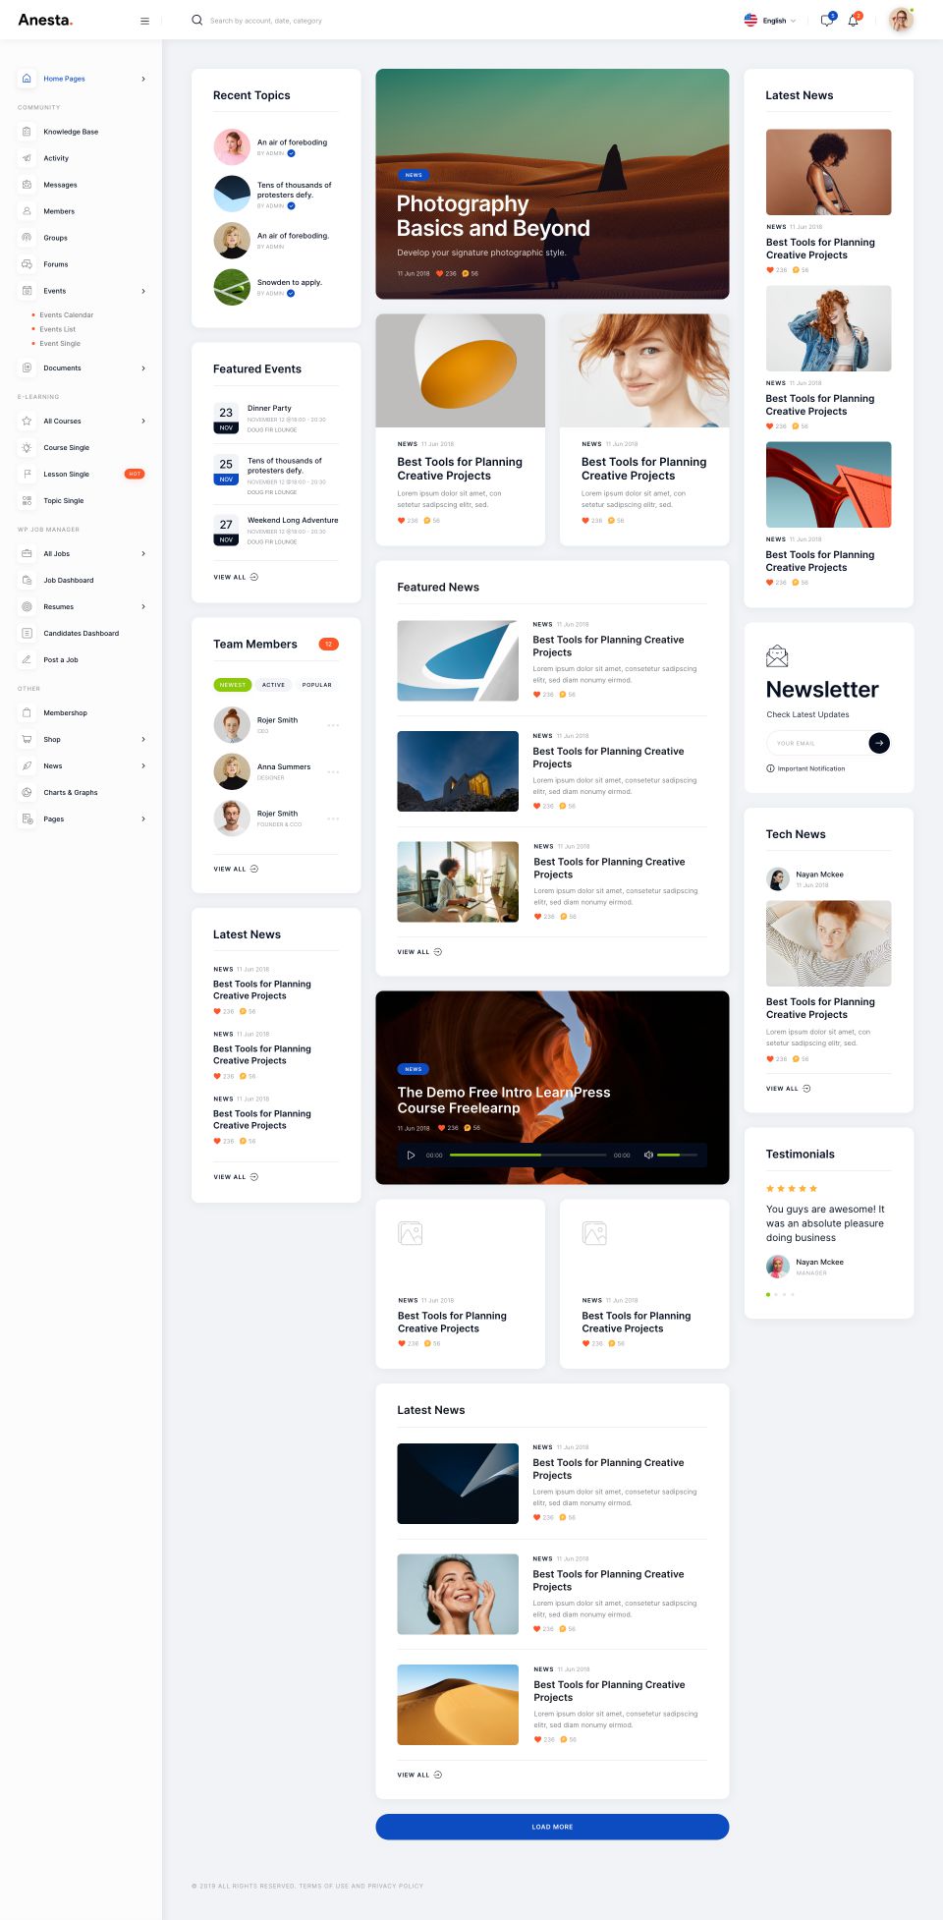Image resolution: width=943 pixels, height=1920 pixels.
Task: Play the video in the LearnPress banner
Action: [411, 1155]
